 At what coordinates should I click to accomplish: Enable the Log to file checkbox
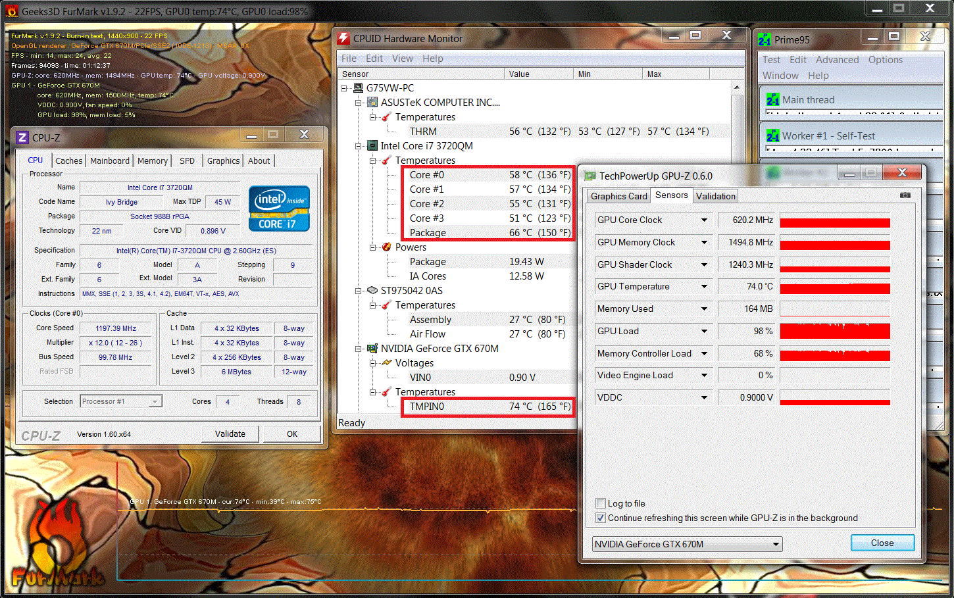(600, 503)
